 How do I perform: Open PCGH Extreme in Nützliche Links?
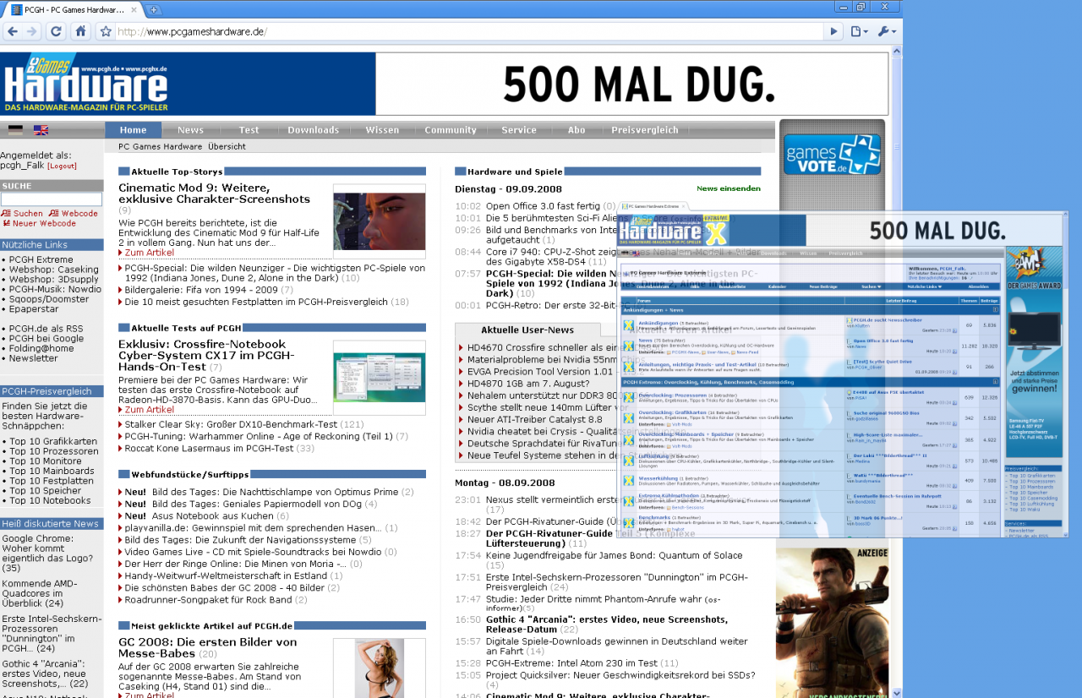41,259
